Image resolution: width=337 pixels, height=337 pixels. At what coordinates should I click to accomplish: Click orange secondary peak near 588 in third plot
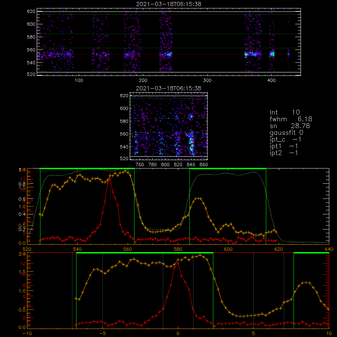tap(198, 198)
